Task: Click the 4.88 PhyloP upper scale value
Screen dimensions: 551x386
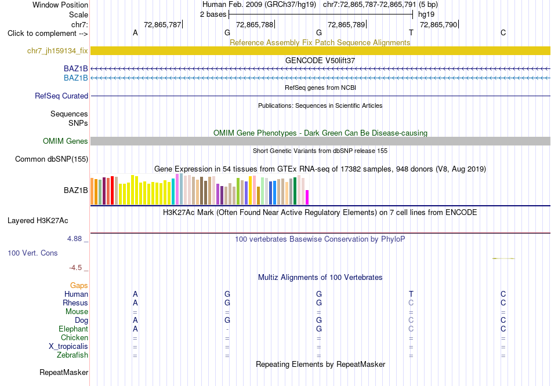Action: pos(74,239)
